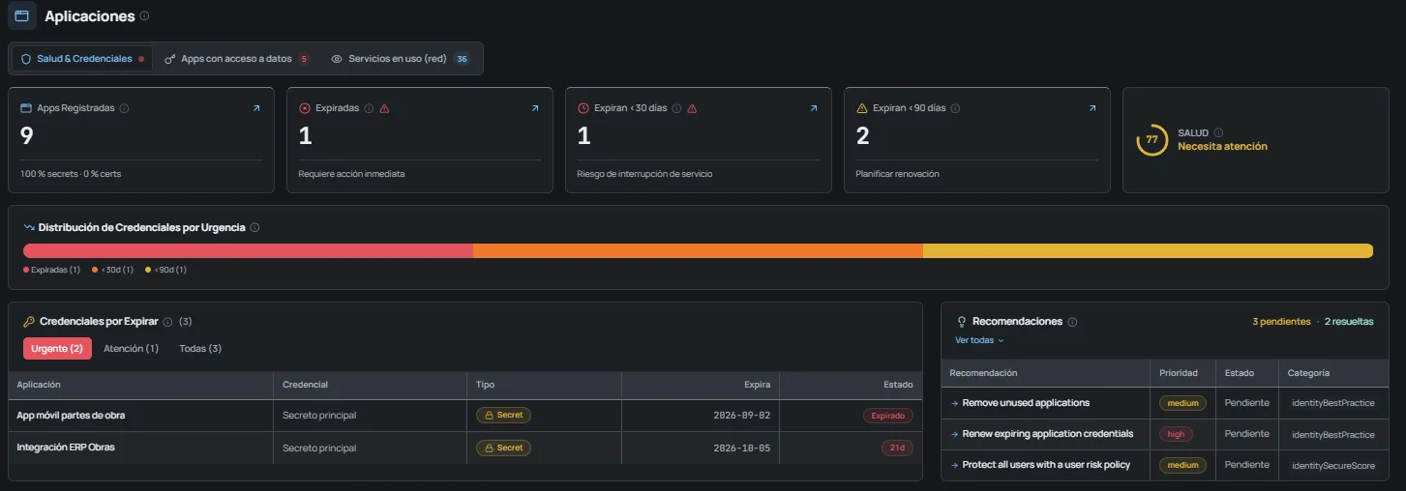Image resolution: width=1406 pixels, height=491 pixels.
Task: Open Expiran <90 días card arrow
Action: tap(1092, 108)
